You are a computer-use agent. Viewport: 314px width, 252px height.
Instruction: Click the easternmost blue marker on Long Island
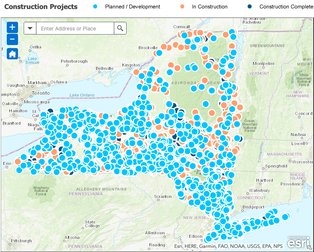(x=285, y=217)
